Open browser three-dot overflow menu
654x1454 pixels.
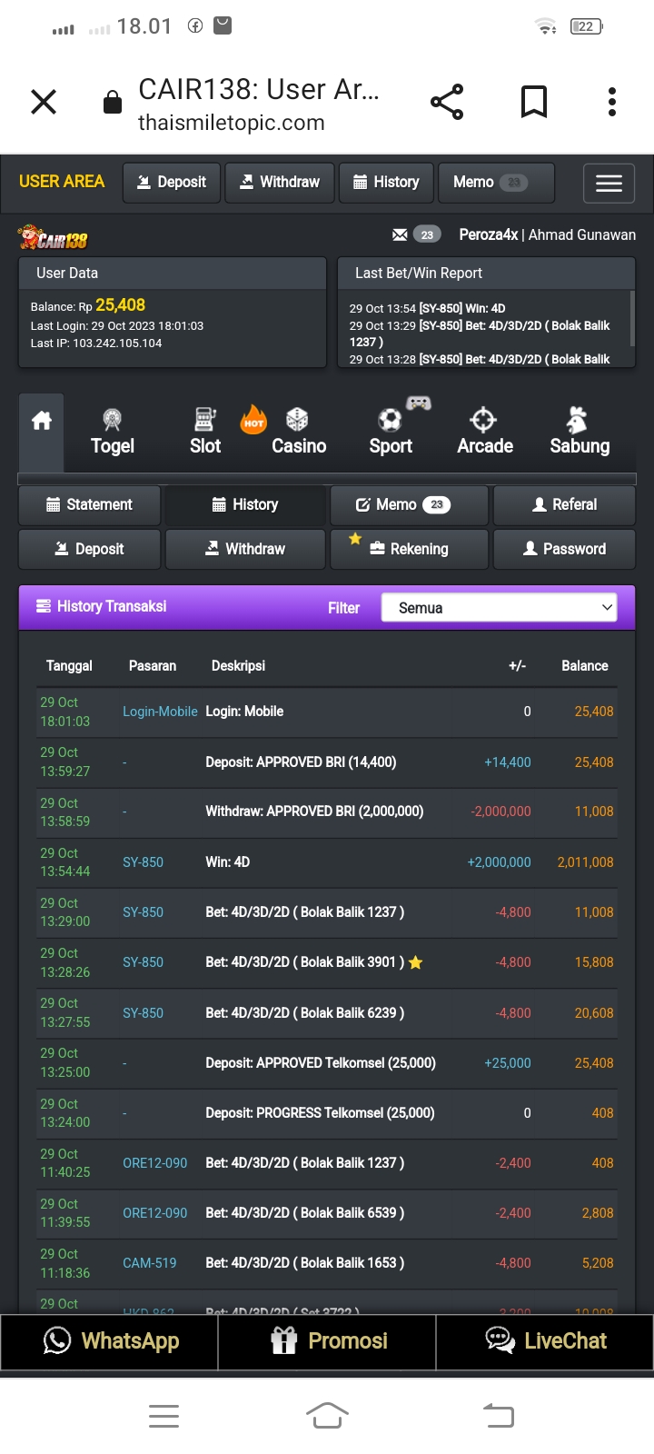coord(612,102)
